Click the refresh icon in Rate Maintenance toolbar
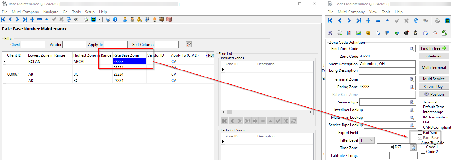The image size is (451, 160). (69, 19)
